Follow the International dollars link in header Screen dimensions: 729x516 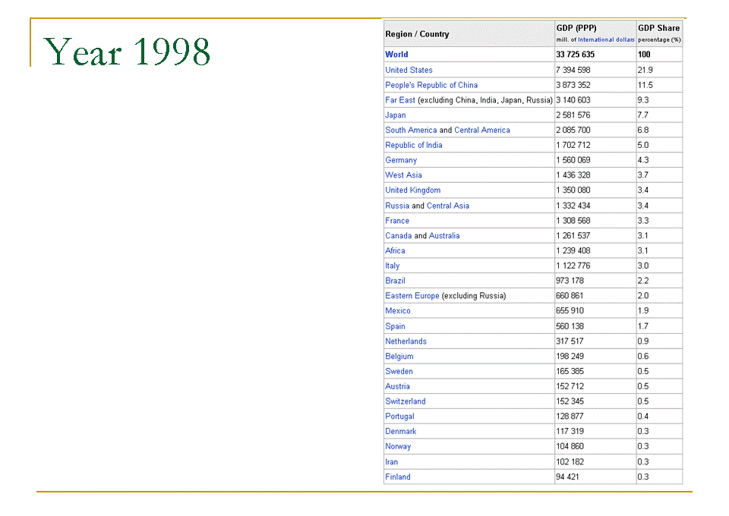pos(606,39)
